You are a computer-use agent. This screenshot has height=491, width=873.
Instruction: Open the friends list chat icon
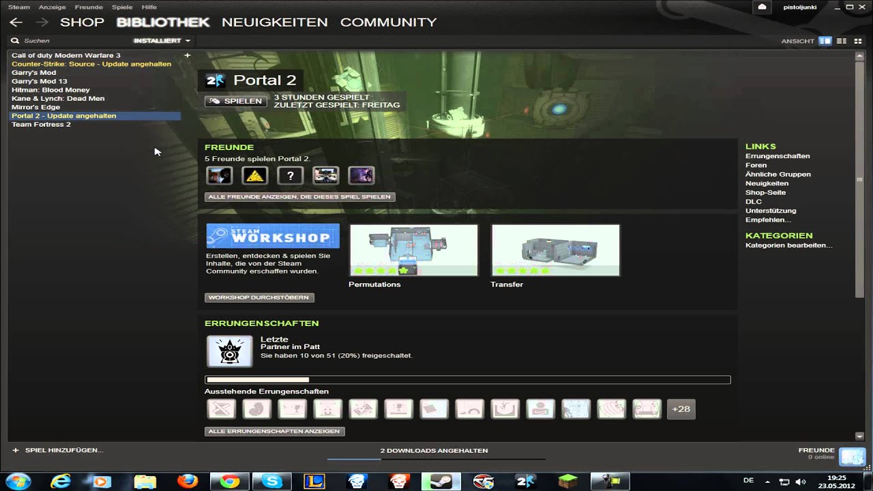pos(852,456)
